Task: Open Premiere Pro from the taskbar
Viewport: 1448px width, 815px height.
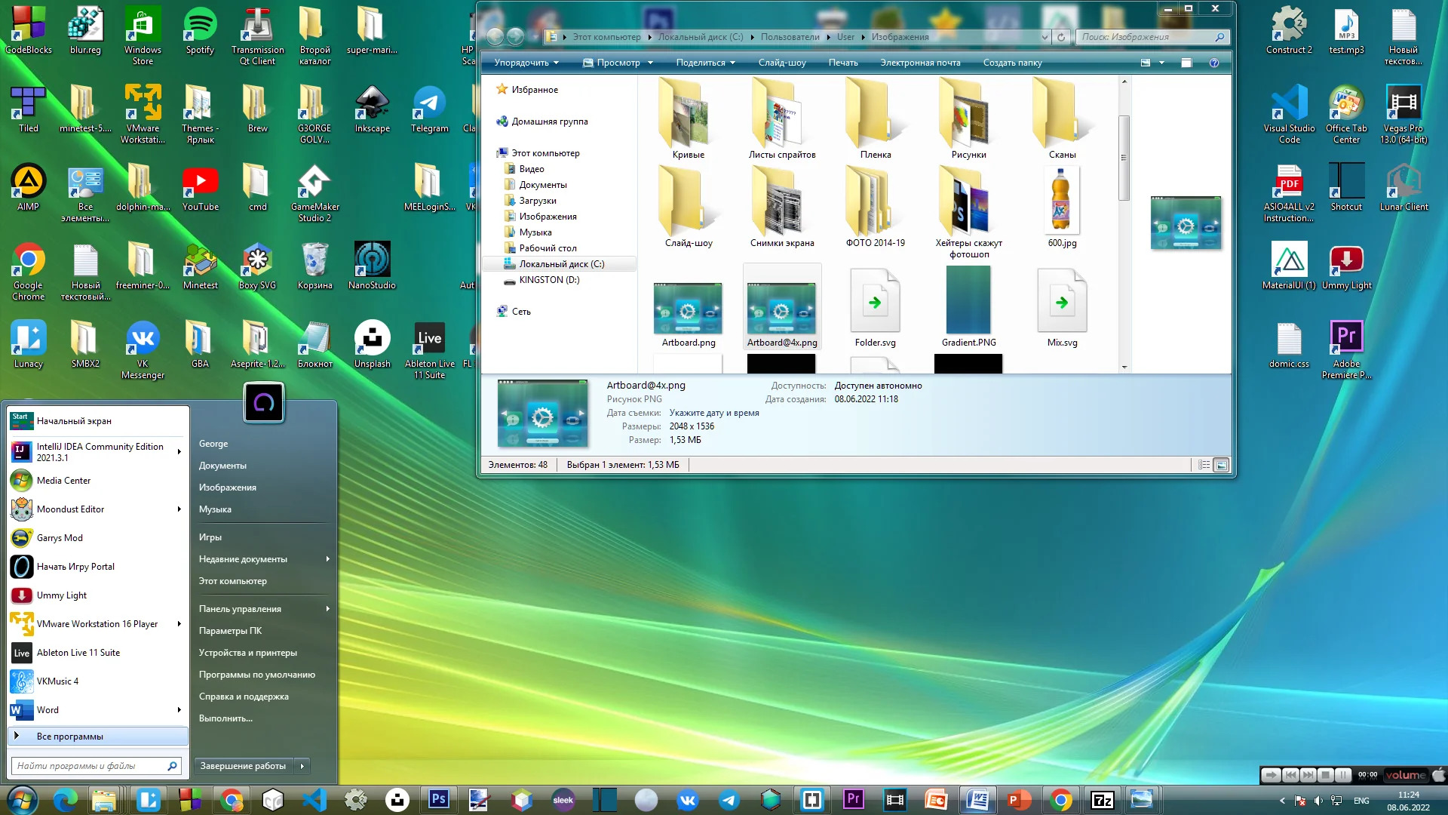Action: pos(853,799)
